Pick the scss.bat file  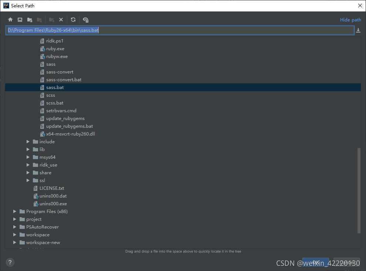tap(55, 103)
